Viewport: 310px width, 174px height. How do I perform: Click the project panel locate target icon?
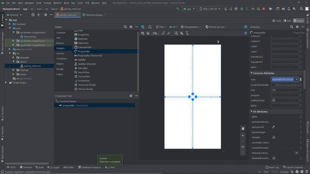(x=33, y=15)
